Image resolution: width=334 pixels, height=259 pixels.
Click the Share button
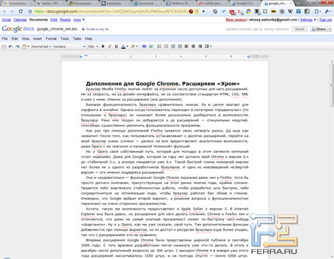[x=319, y=29]
